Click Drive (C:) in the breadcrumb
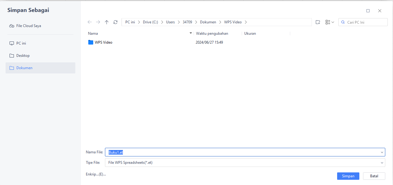This screenshot has width=393, height=185. 150,22
